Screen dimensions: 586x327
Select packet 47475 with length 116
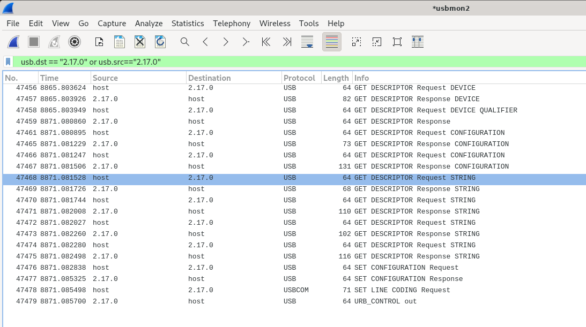(294, 256)
